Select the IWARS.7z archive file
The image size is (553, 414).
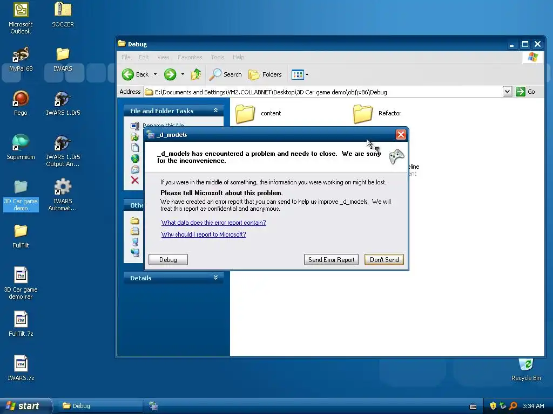(x=21, y=368)
